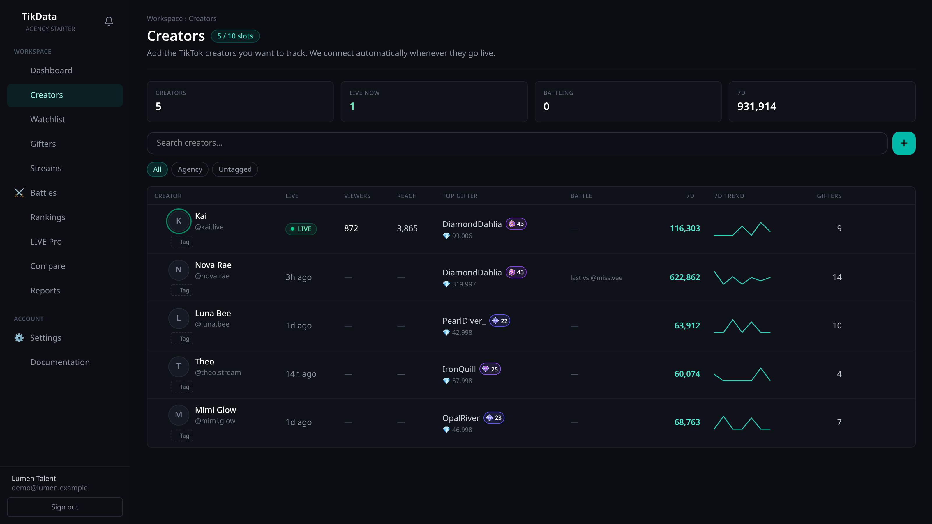This screenshot has width=932, height=524.
Task: Open Compare in the sidebar
Action: [65, 266]
